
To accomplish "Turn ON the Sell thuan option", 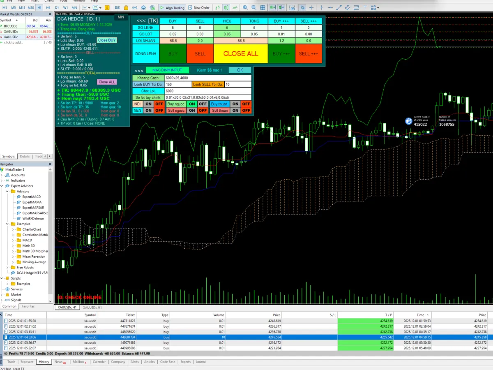I will pyautogui.click(x=235, y=111).
